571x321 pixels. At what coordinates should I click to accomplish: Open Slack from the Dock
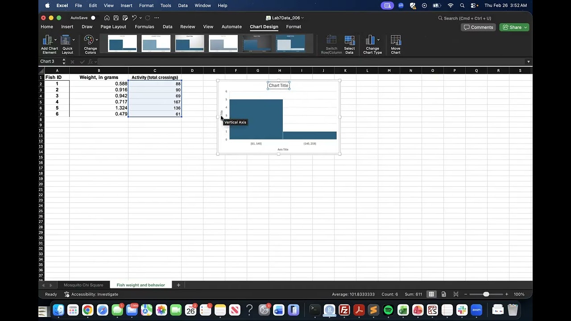click(x=462, y=310)
